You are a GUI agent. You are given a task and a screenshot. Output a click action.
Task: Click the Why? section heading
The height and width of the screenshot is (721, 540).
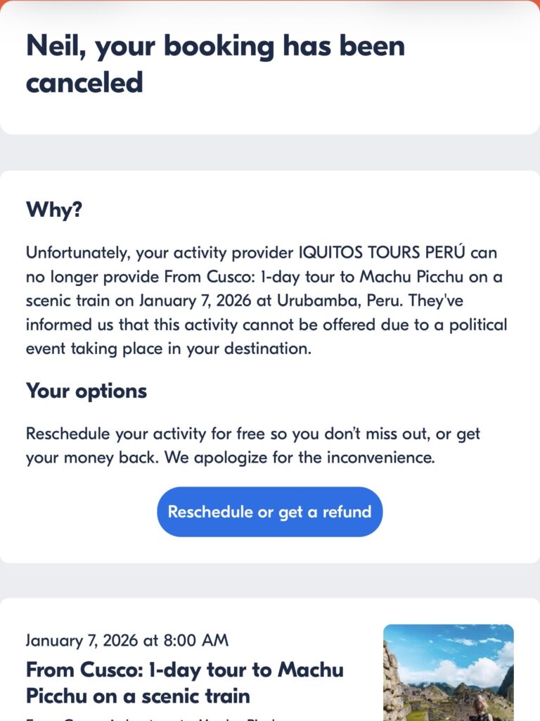pos(53,210)
